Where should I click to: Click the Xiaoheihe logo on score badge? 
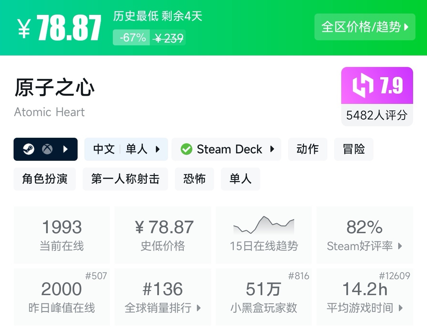(x=363, y=85)
